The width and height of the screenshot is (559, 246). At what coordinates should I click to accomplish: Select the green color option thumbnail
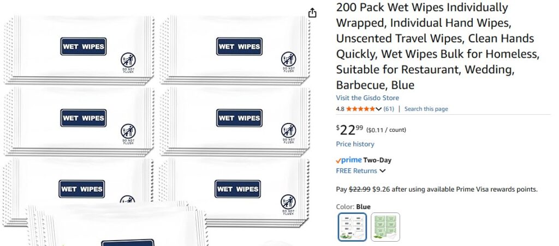[x=385, y=226]
